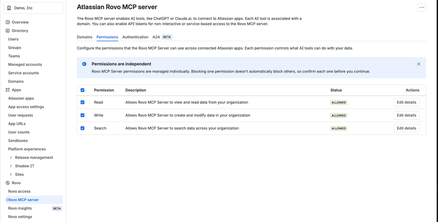Uncheck the Read permission checkbox
Image resolution: width=438 pixels, height=222 pixels.
(x=83, y=103)
